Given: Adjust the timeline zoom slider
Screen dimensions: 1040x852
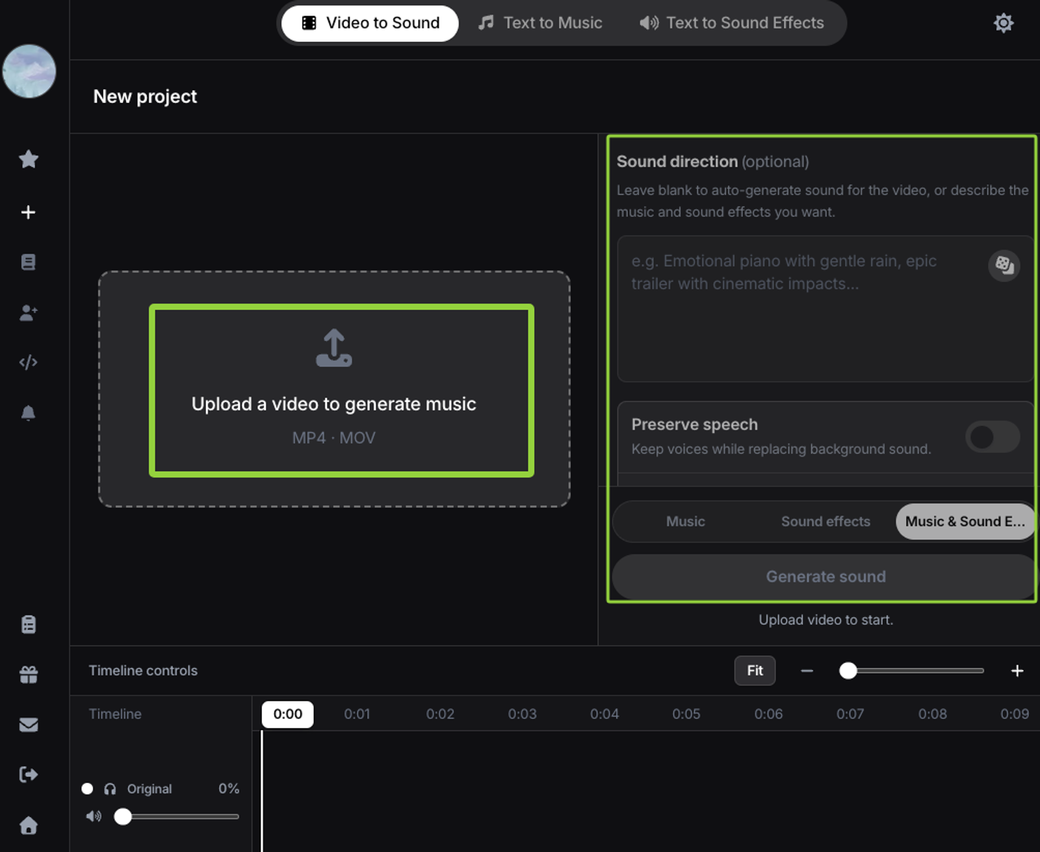Looking at the screenshot, I should (912, 671).
